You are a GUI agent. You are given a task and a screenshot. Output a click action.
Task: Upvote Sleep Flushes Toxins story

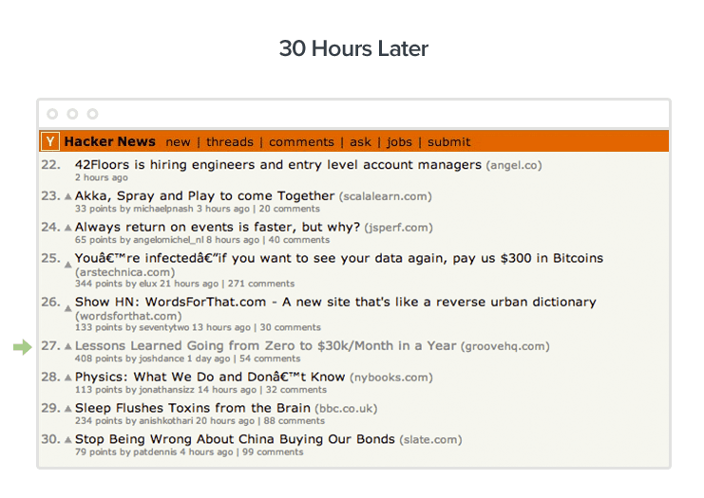coord(67,408)
